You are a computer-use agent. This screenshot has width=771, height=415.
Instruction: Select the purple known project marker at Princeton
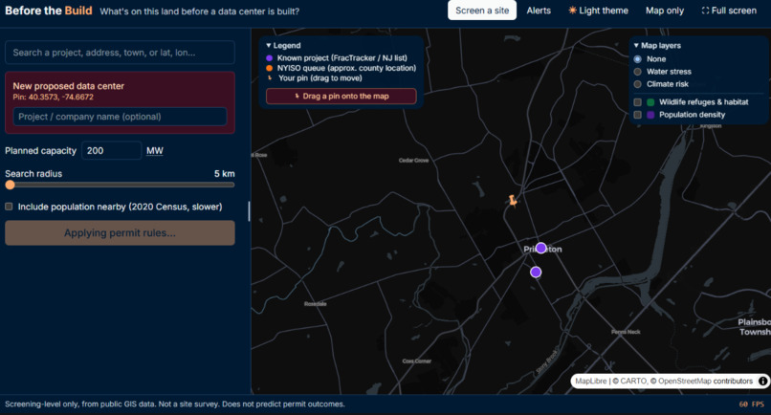click(540, 248)
